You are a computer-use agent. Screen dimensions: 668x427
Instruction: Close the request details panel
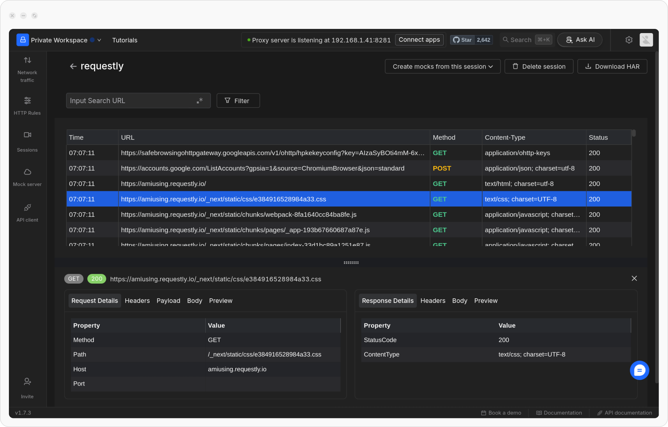click(634, 278)
